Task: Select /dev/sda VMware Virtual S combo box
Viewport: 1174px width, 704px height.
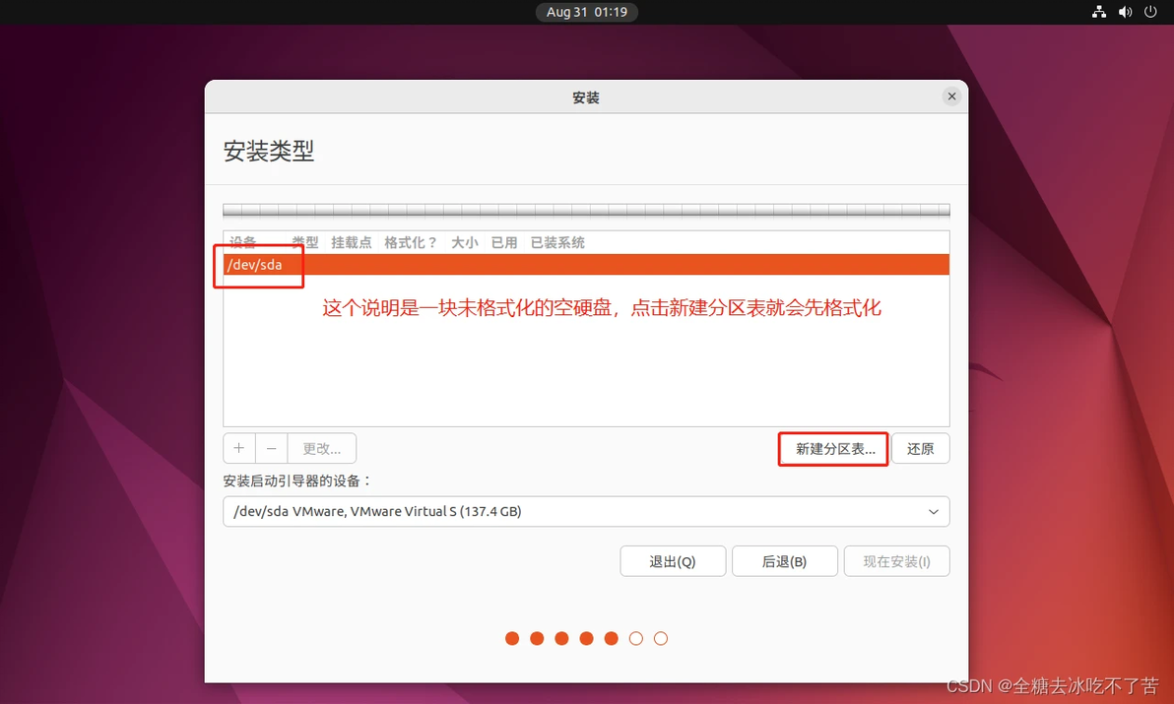Action: (x=586, y=512)
